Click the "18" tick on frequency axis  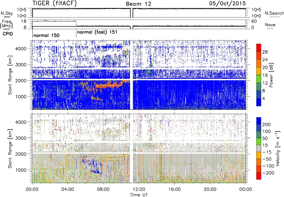24,21
